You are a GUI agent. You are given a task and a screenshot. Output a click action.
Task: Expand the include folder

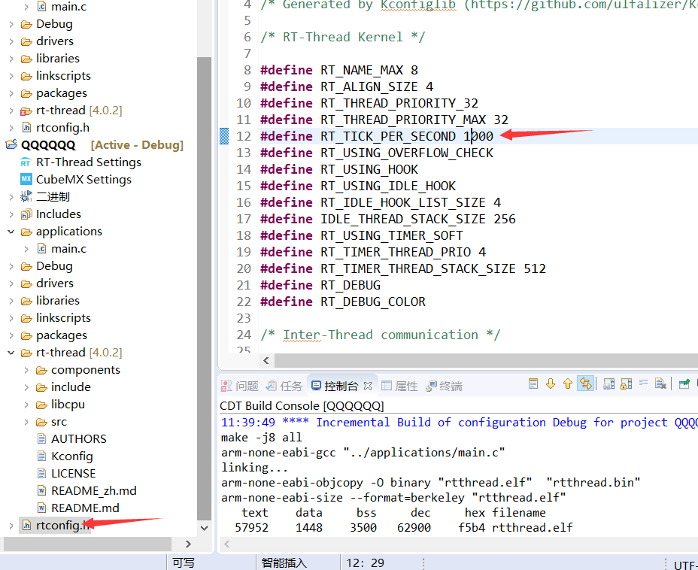[x=26, y=387]
